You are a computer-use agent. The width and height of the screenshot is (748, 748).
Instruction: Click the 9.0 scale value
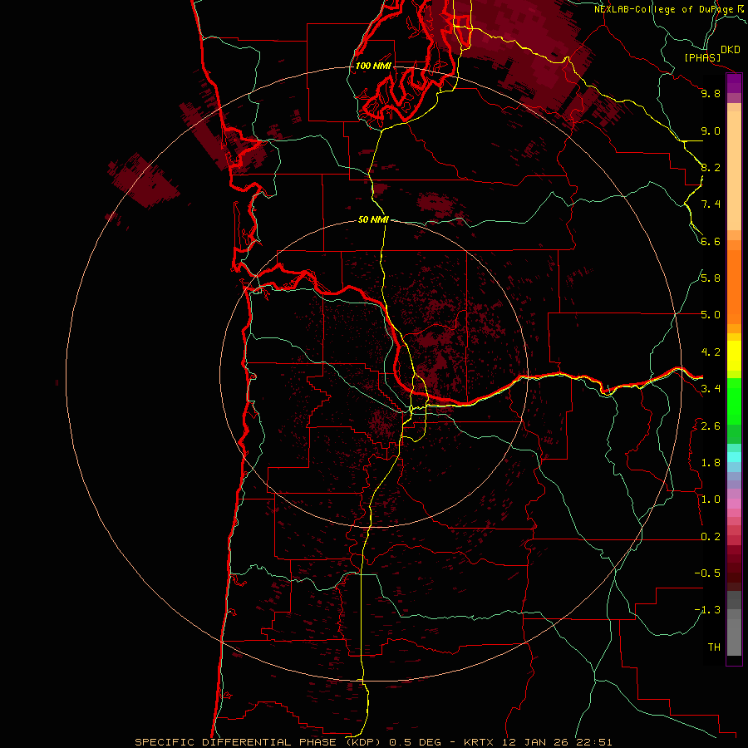pyautogui.click(x=711, y=130)
